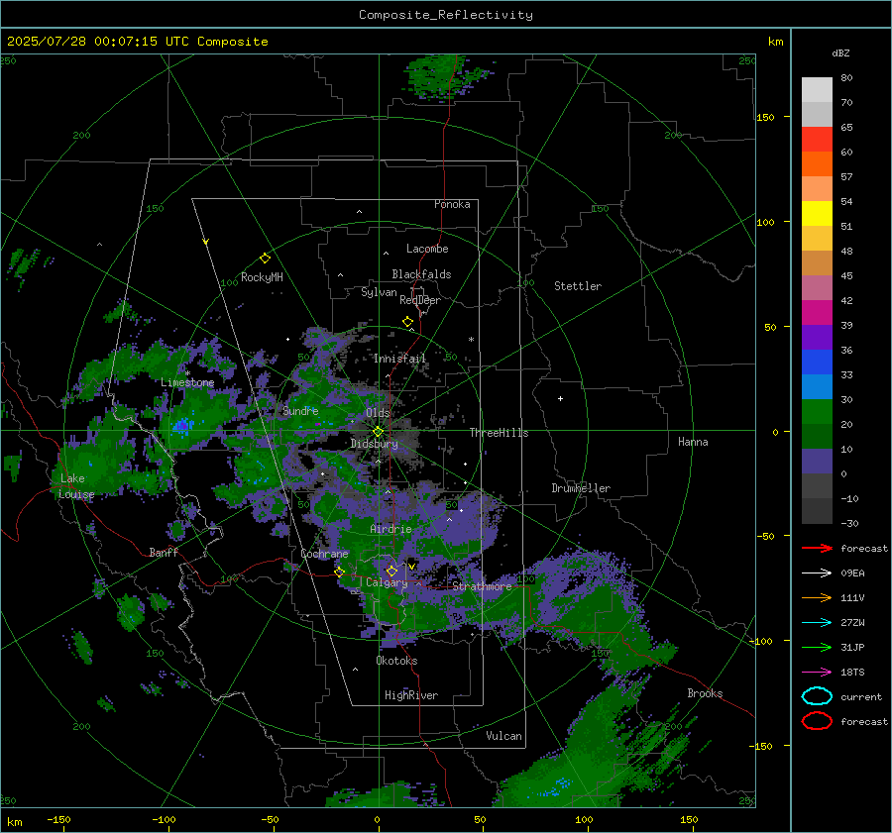The height and width of the screenshot is (833, 892).
Task: Click the orange 111V arrow in legend
Action: pyautogui.click(x=817, y=597)
